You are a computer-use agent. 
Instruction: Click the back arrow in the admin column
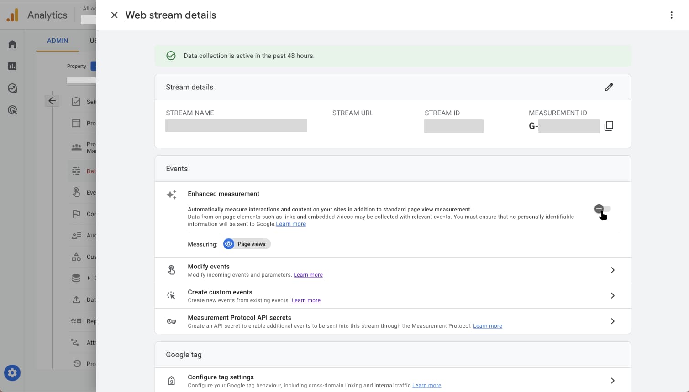52,101
